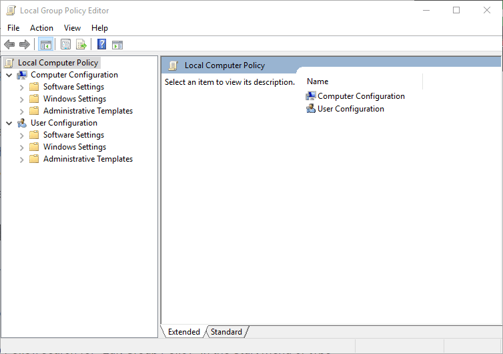Click folder icon of Windows Settings under Computer Configuration

tap(34, 99)
